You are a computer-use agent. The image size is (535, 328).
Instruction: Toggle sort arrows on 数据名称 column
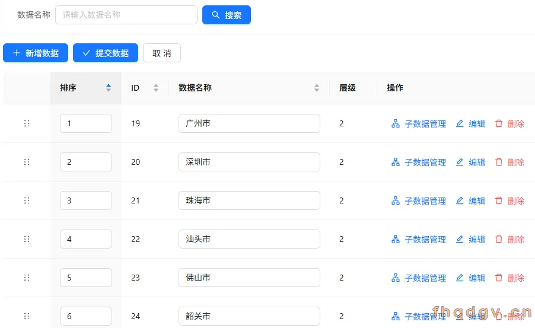click(317, 88)
